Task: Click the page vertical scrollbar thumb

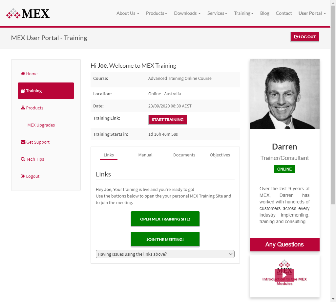Action: 333,105
